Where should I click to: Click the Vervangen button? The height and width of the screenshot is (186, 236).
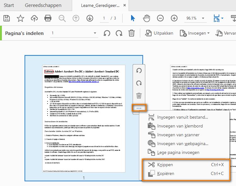point(226,33)
